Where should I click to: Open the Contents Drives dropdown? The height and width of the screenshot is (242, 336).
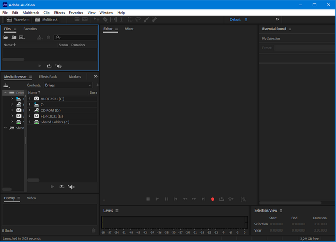point(68,85)
